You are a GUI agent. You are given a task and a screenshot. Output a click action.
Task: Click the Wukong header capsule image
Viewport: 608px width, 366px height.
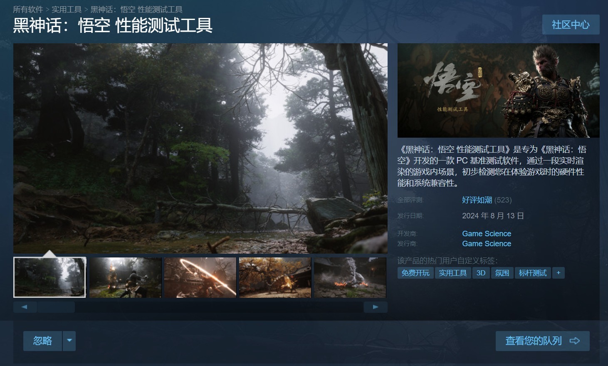[499, 90]
